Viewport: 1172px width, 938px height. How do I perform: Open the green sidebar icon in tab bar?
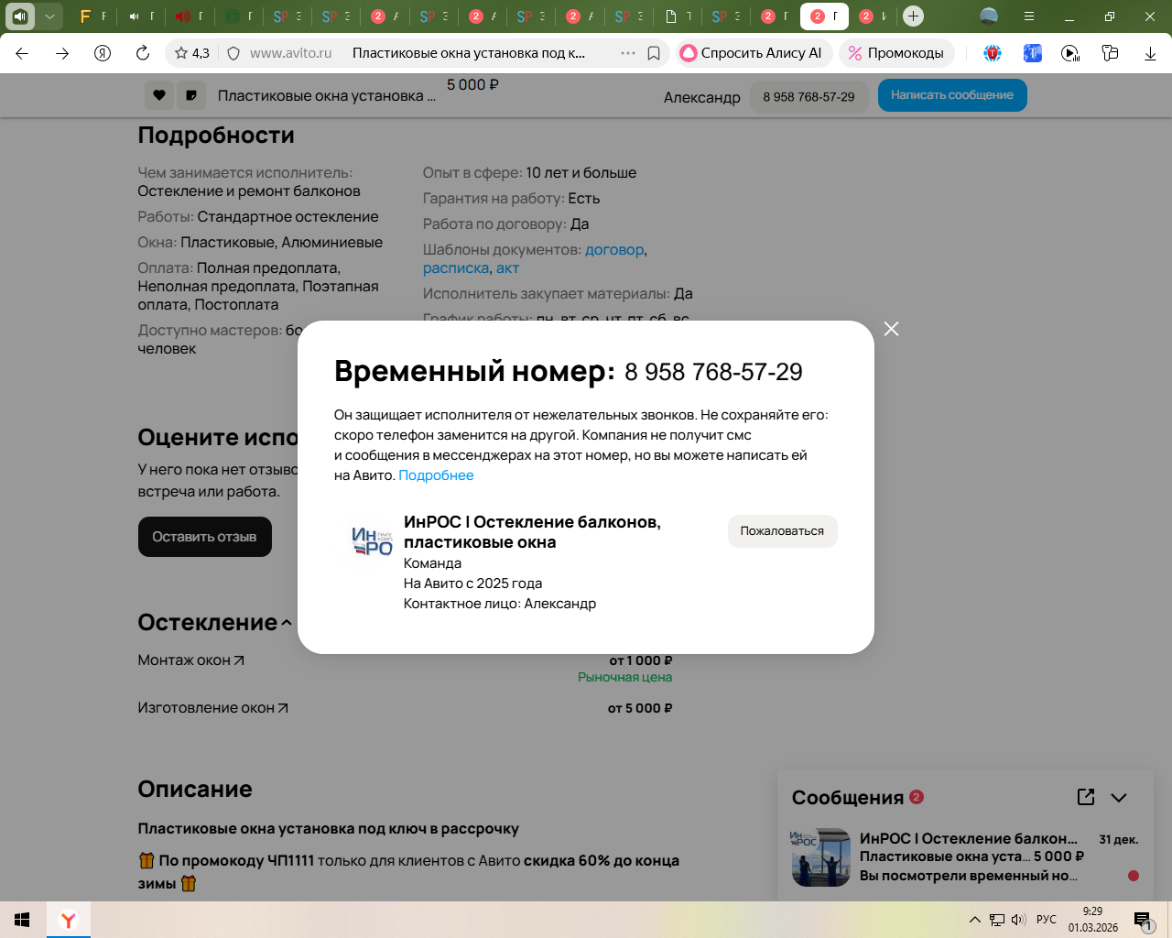pyautogui.click(x=20, y=16)
